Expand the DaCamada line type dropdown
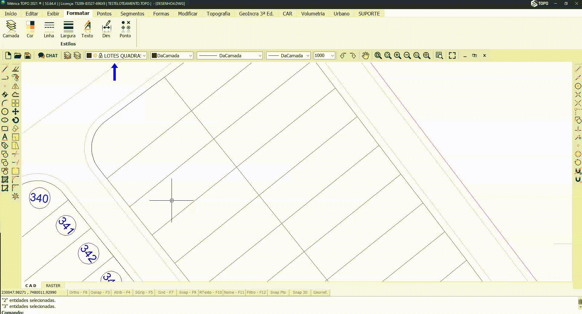The height and width of the screenshot is (314, 582). (x=260, y=55)
